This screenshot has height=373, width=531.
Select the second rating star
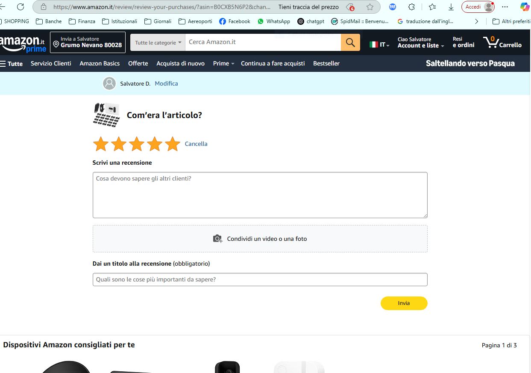119,144
